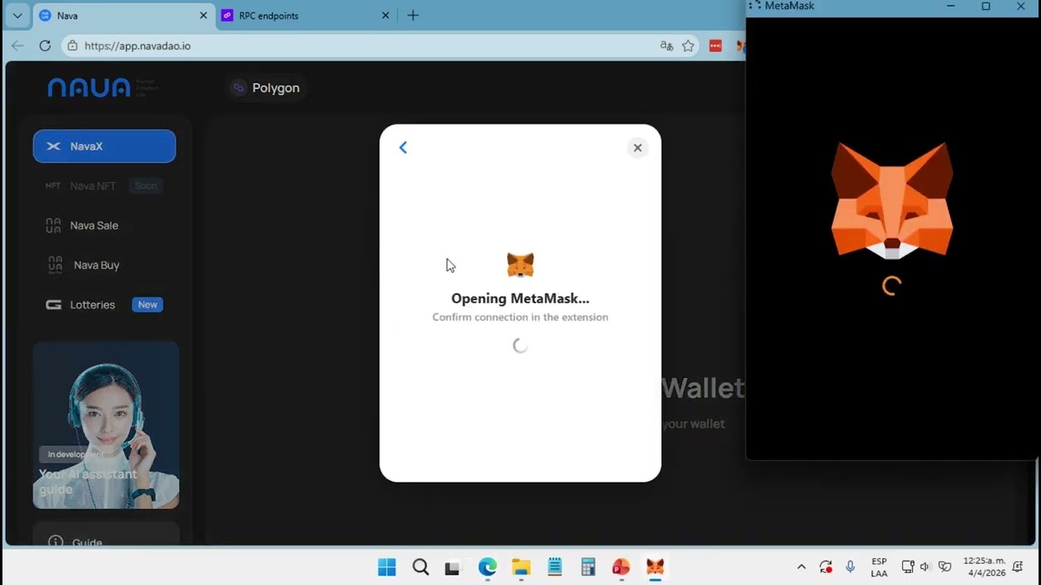Image resolution: width=1041 pixels, height=585 pixels.
Task: Click the ESP LAA language indicator
Action: pos(879,567)
